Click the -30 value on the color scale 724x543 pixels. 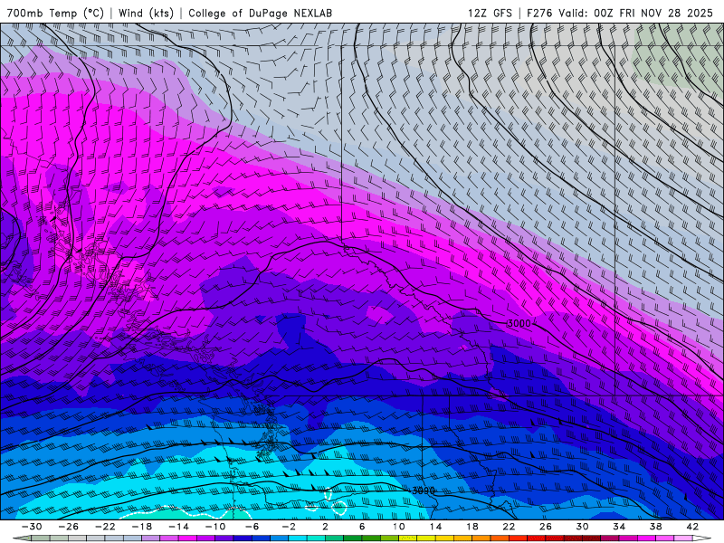32,527
